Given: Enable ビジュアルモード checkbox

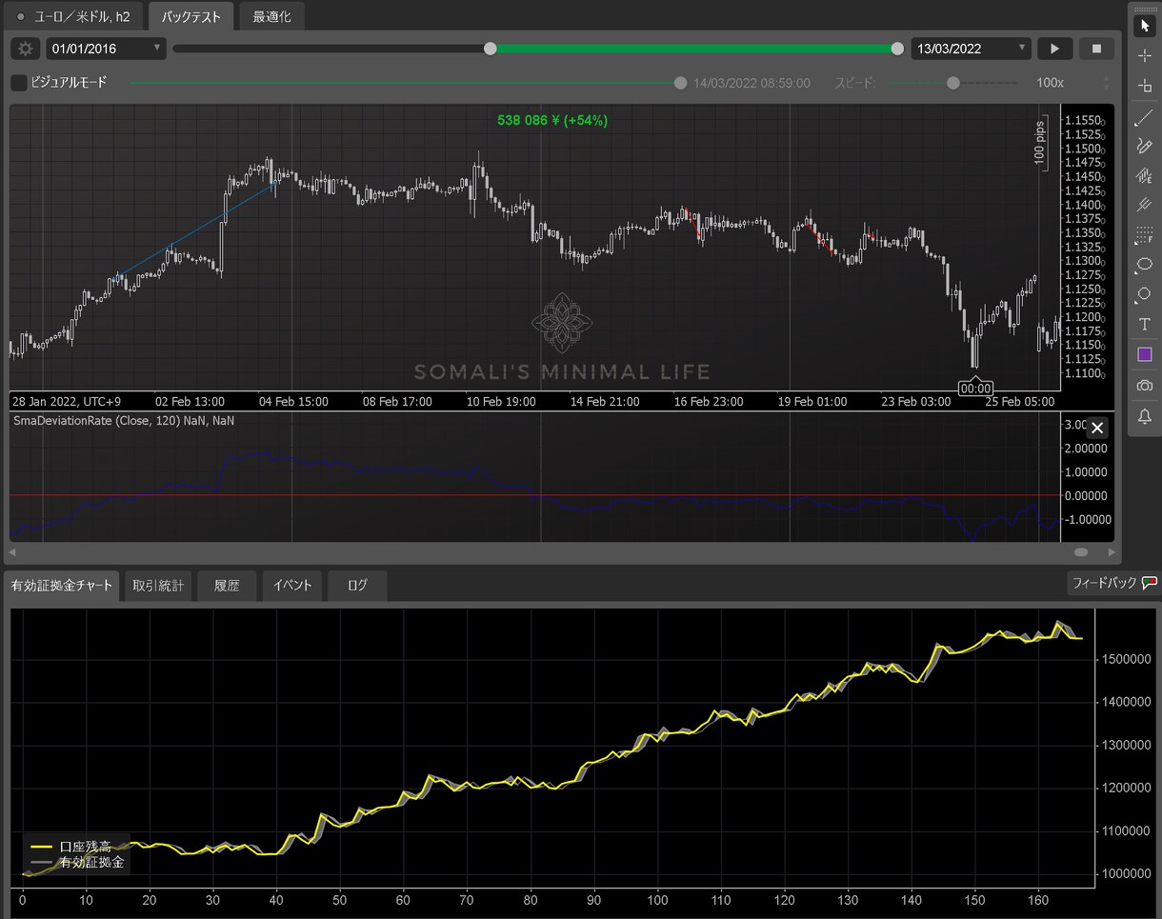Looking at the screenshot, I should pyautogui.click(x=19, y=83).
